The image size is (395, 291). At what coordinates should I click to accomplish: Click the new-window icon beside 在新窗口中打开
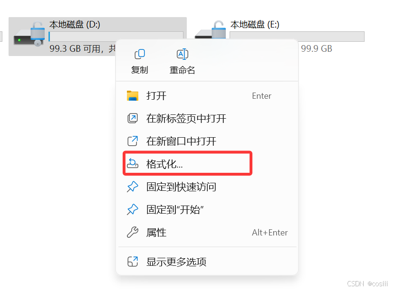(x=133, y=141)
